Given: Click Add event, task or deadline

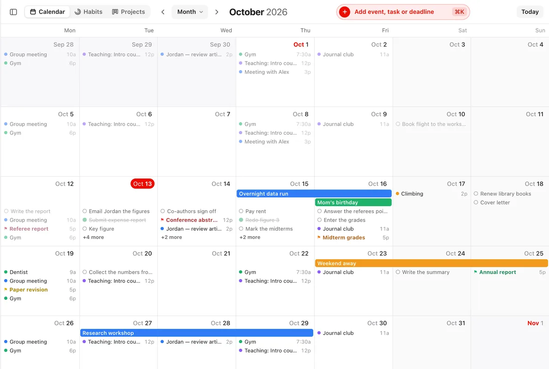Looking at the screenshot, I should coord(394,12).
